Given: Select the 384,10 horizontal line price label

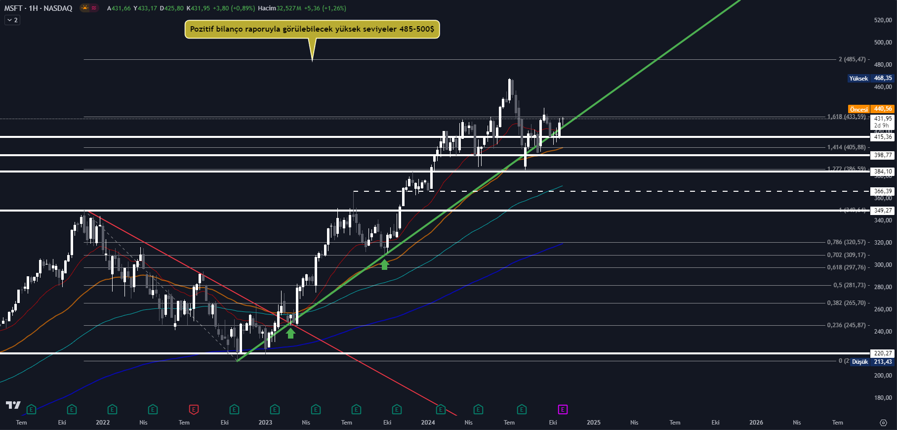Looking at the screenshot, I should click(882, 172).
